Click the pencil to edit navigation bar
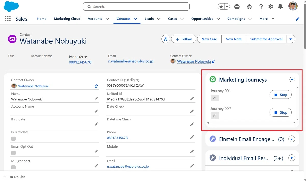 (297, 19)
